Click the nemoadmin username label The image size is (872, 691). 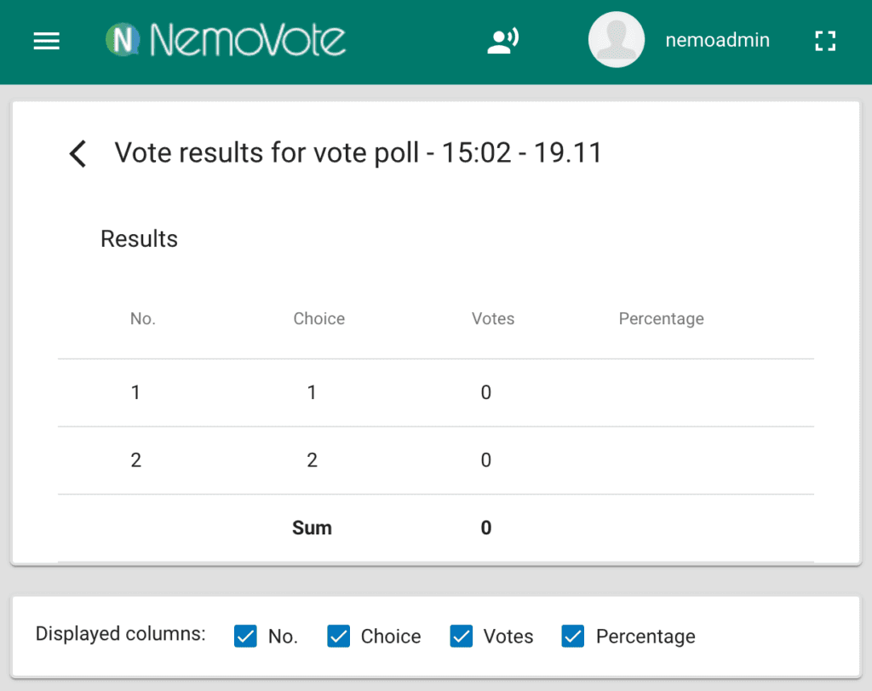point(717,39)
